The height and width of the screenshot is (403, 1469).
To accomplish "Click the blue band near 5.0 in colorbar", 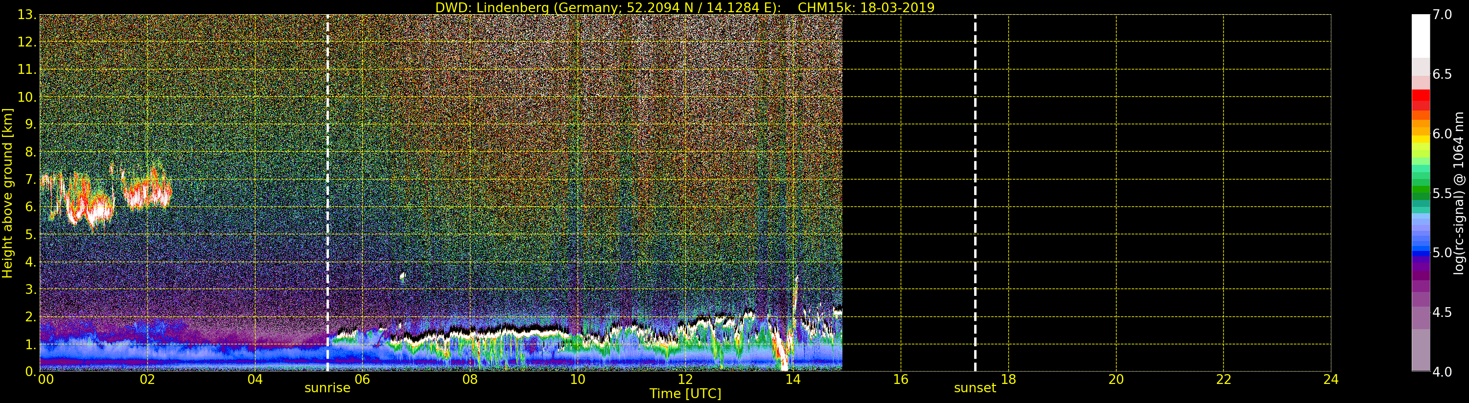I will [x=1421, y=251].
